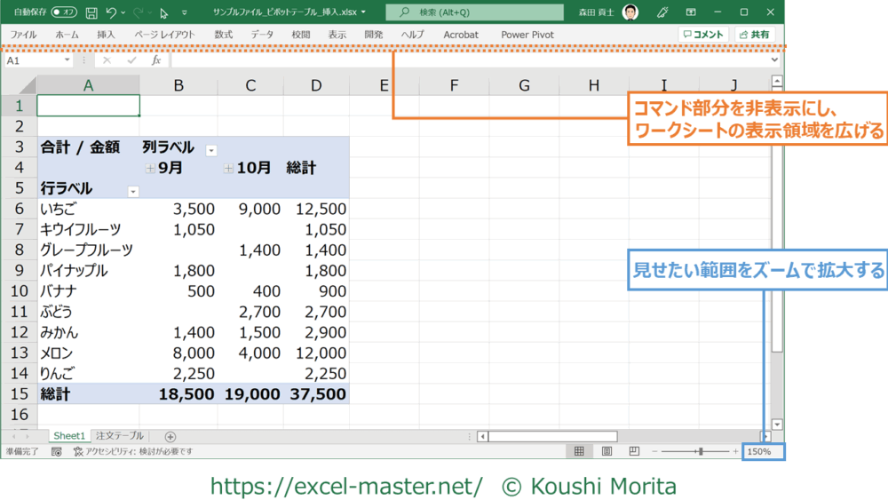The height and width of the screenshot is (500, 888).
Task: Click the zoom slider handle
Action: [701, 451]
